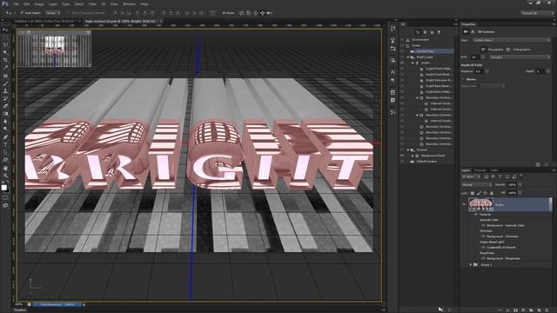Switch to the Paths tab
Screen dimensions: 557x313
pos(494,170)
